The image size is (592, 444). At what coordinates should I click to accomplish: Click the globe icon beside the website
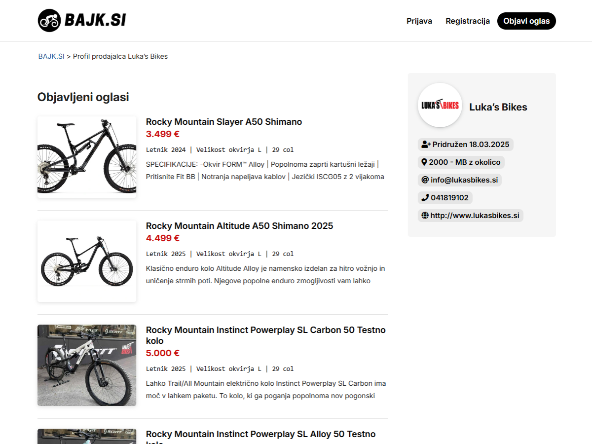(x=425, y=216)
